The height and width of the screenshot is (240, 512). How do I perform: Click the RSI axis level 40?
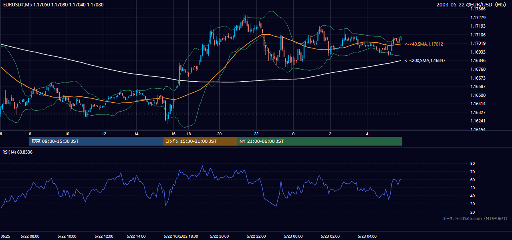[472, 196]
